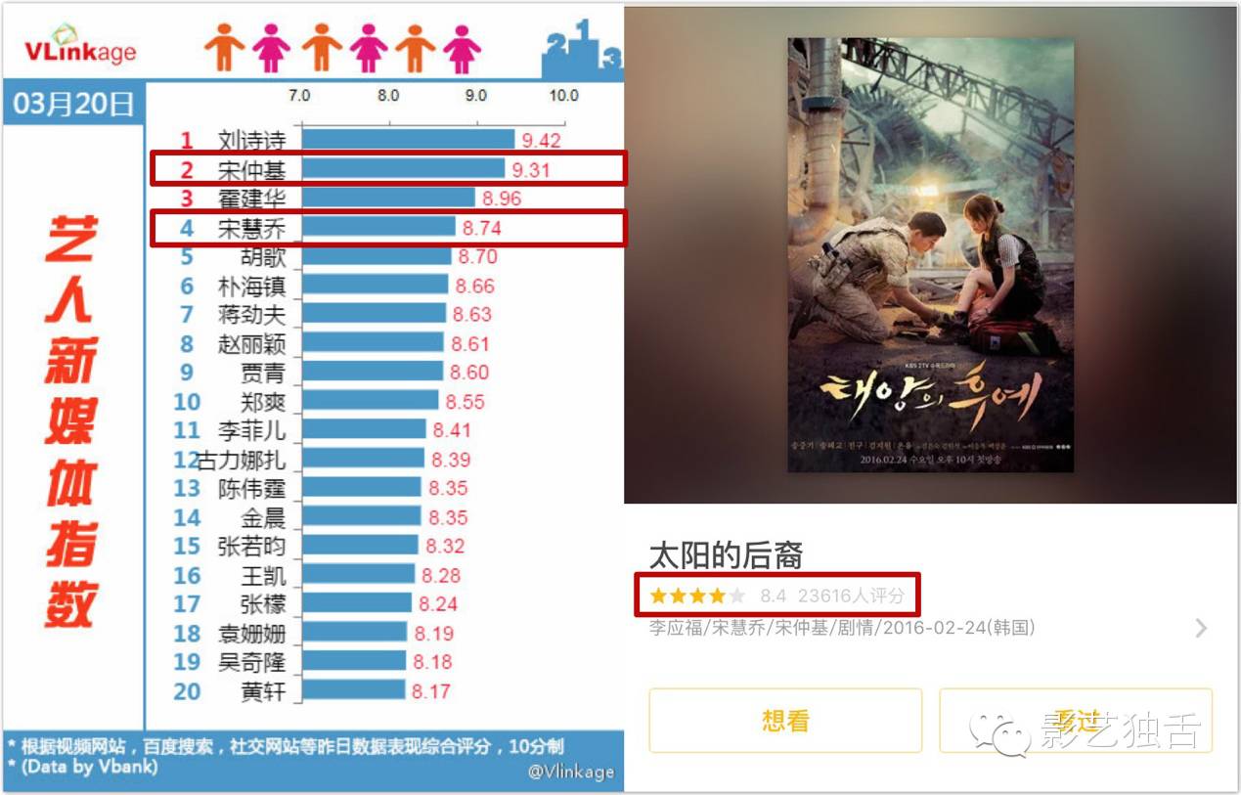Click 宋慧乔 rank 4 row
Viewport: 1241px width, 795px height.
click(x=387, y=229)
